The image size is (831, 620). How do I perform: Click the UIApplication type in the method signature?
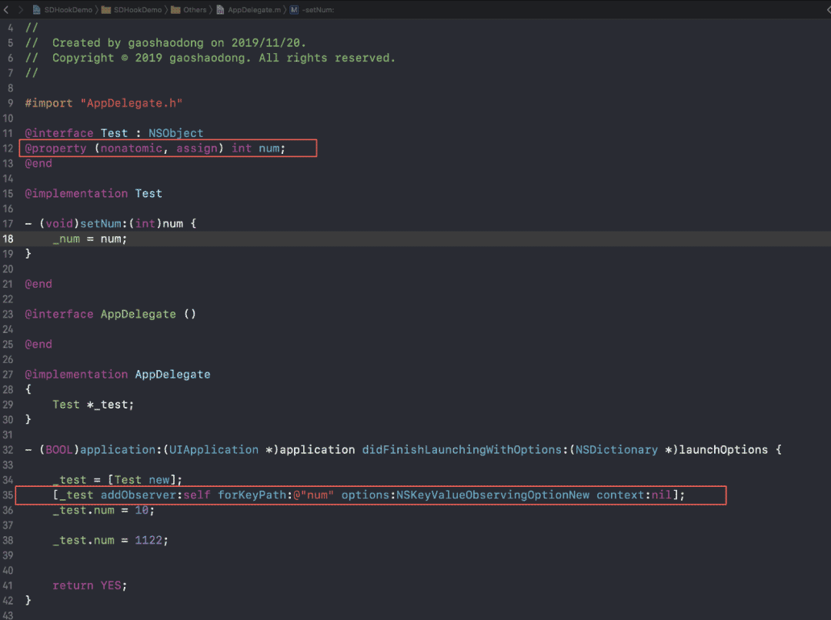pyautogui.click(x=214, y=450)
